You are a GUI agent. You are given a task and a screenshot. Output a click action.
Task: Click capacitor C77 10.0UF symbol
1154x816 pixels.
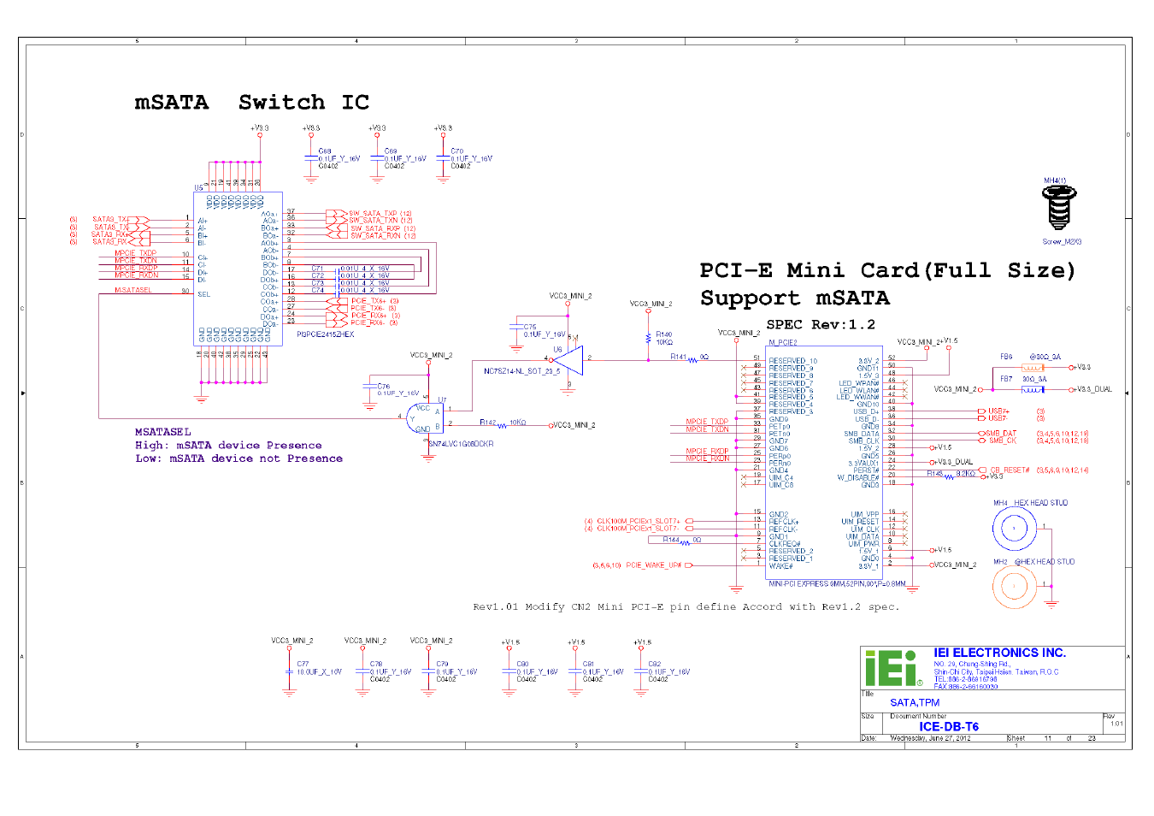coord(289,671)
